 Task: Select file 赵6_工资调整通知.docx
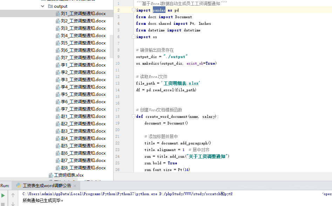[83, 153]
